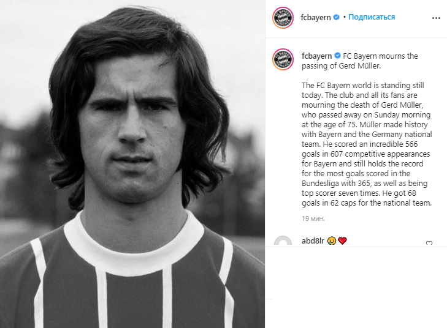The height and width of the screenshot is (328, 447).
Task: Click verified badge beside caption fcbayern name
Action: pyautogui.click(x=337, y=56)
